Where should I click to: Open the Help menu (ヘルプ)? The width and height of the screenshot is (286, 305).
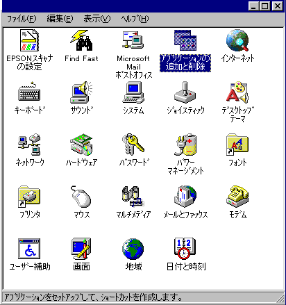(x=135, y=19)
